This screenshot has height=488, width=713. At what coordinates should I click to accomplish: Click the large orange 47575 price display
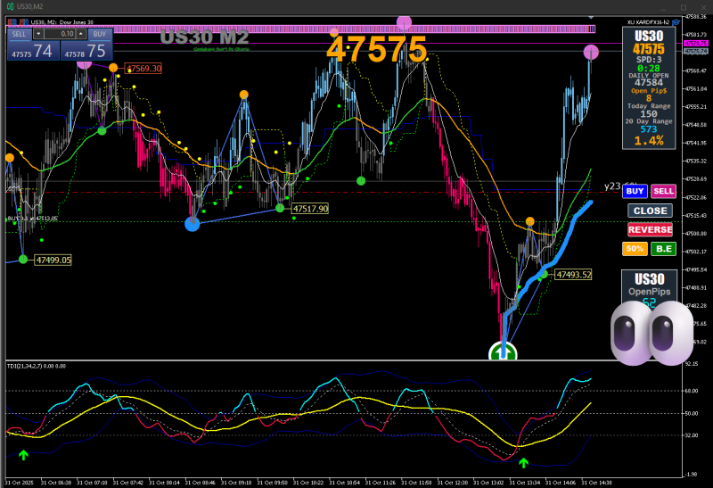tap(377, 49)
